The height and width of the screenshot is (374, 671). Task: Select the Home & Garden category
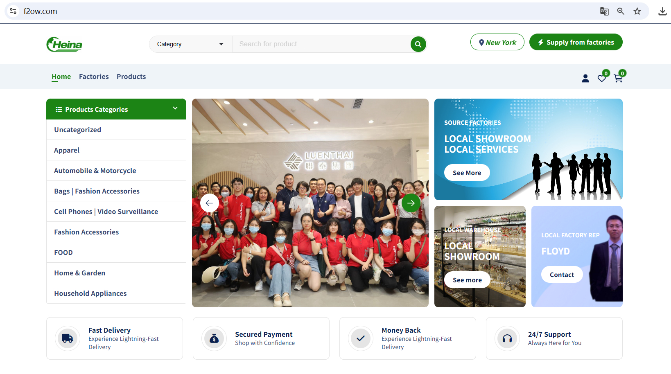point(79,273)
